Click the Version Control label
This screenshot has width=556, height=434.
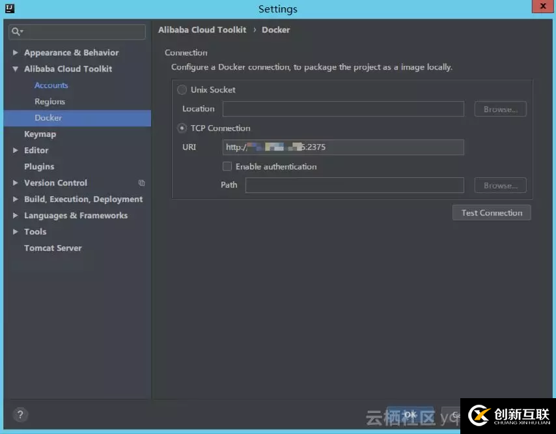click(56, 182)
